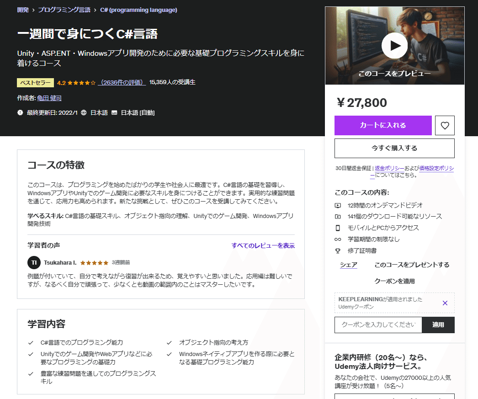Expand クーポンを適用
Screen dimensions: 478x399
(394, 281)
